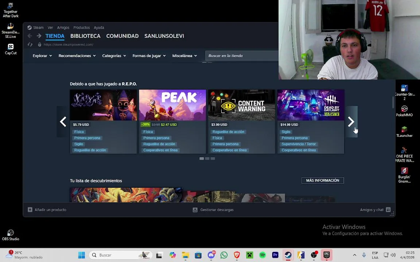Viewport: 420px width, 262px height.
Task: Open the Ver menu
Action: coord(50,28)
